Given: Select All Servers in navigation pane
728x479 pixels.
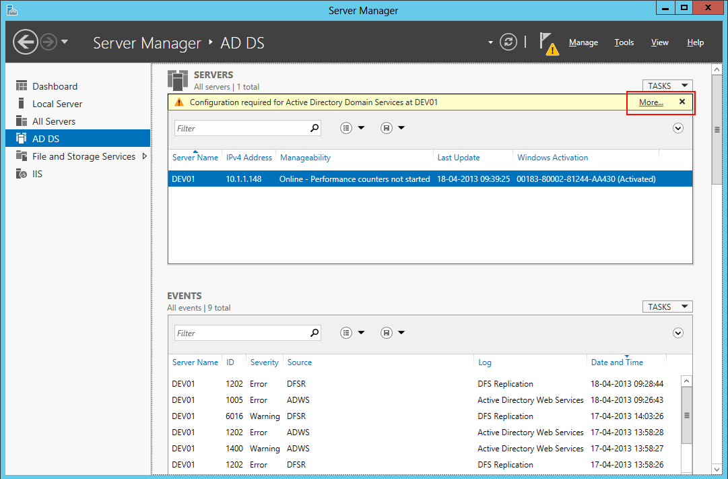Looking at the screenshot, I should [54, 121].
